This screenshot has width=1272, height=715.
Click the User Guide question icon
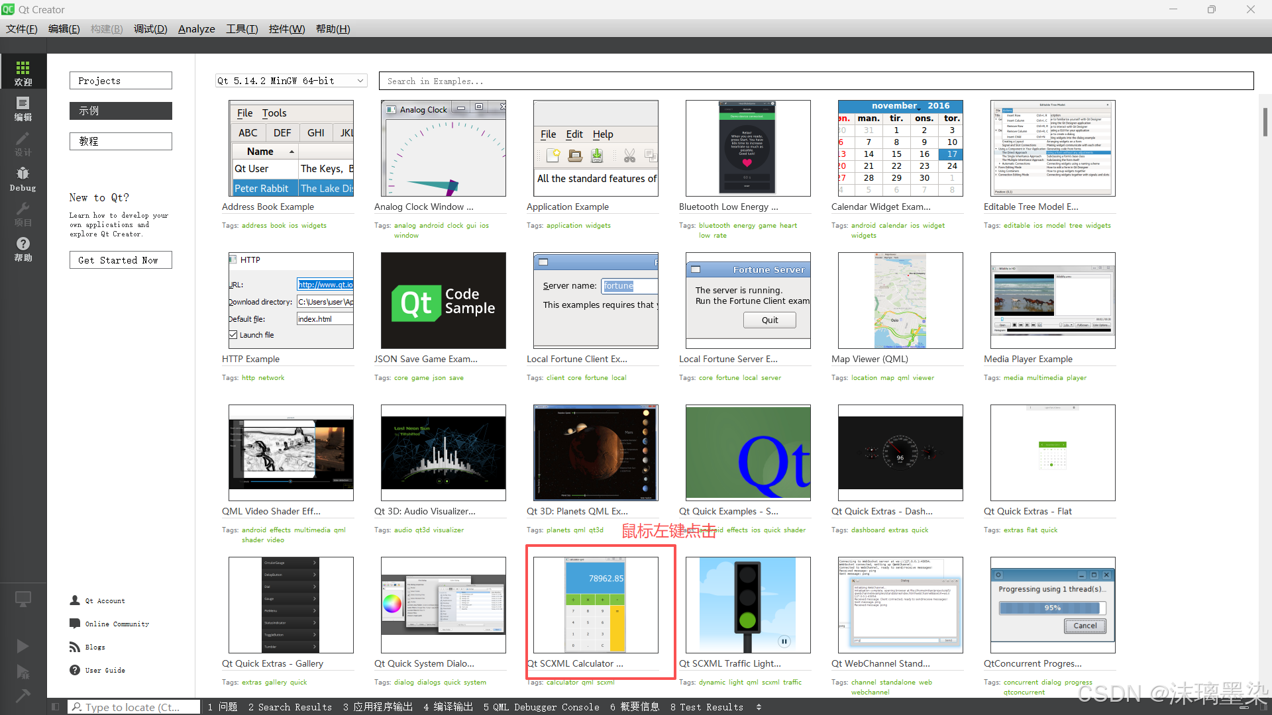pos(75,670)
